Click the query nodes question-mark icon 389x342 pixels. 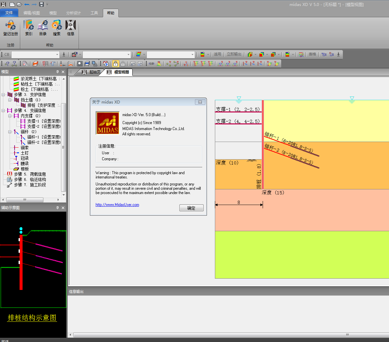[14, 64]
